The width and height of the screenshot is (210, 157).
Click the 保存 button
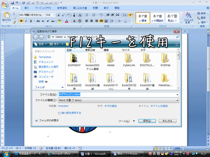[147, 121]
